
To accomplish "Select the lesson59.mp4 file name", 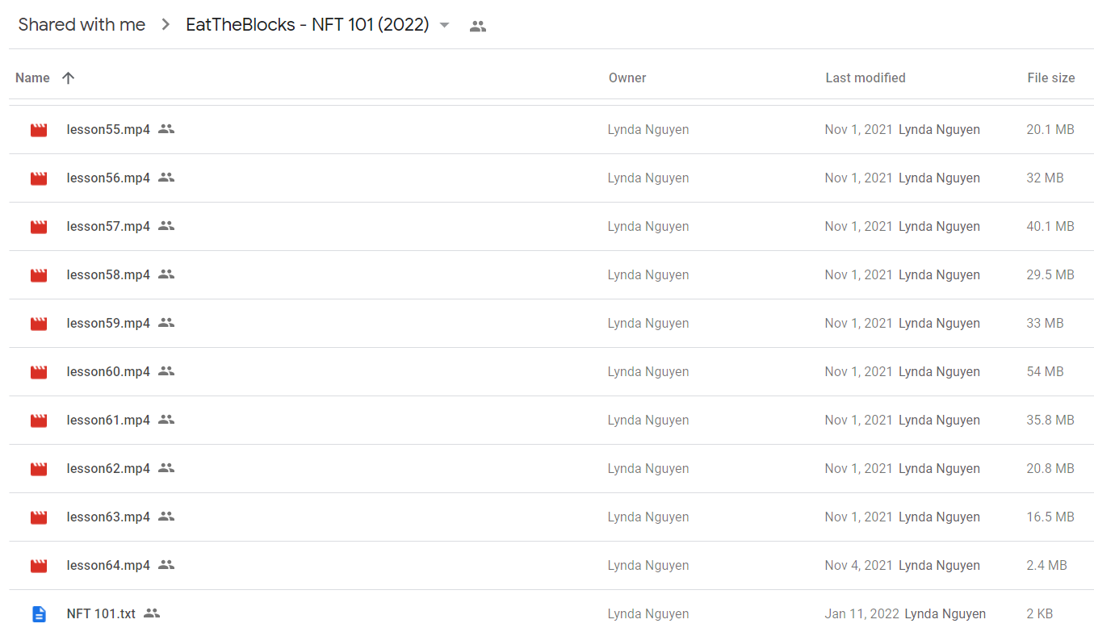I will click(108, 324).
